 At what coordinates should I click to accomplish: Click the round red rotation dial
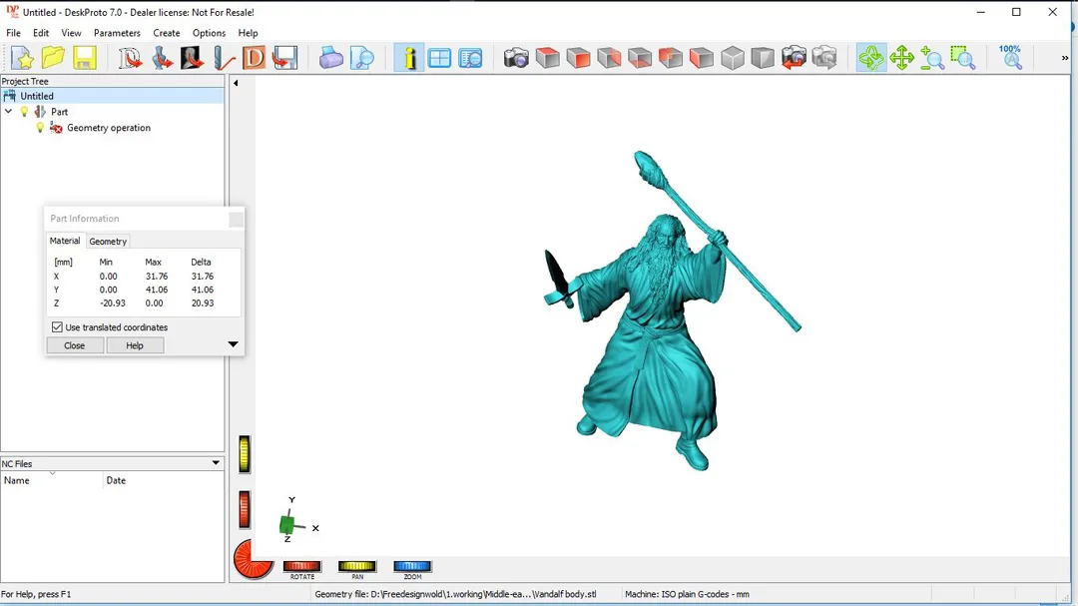253,558
